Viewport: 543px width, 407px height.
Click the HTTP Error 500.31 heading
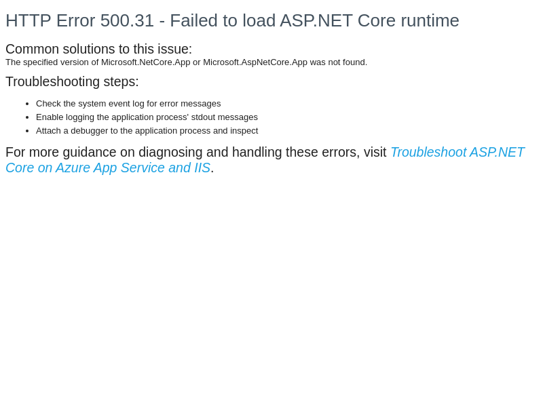[232, 21]
